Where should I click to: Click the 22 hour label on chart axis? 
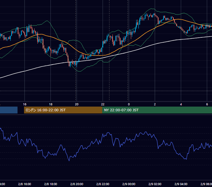[x=103, y=104]
